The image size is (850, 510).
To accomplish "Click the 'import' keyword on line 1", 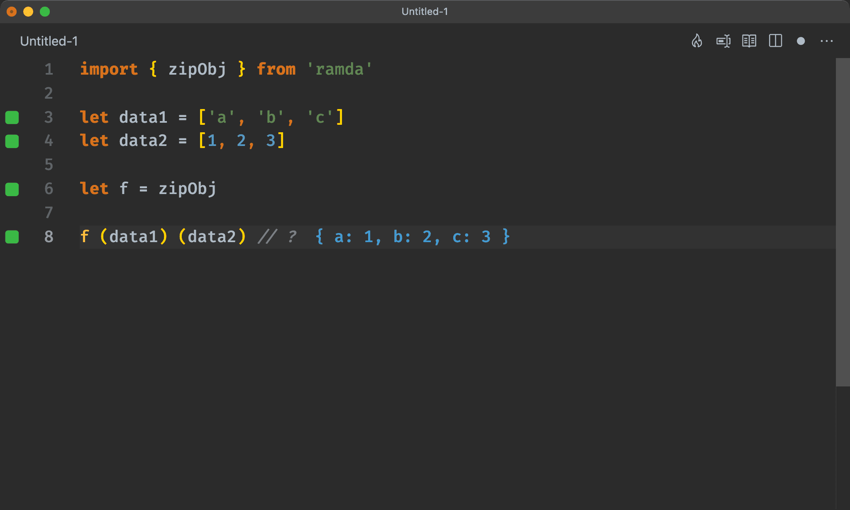I will pyautogui.click(x=109, y=69).
